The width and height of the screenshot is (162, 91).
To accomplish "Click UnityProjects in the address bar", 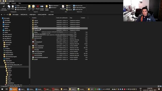I will click(x=32, y=15).
